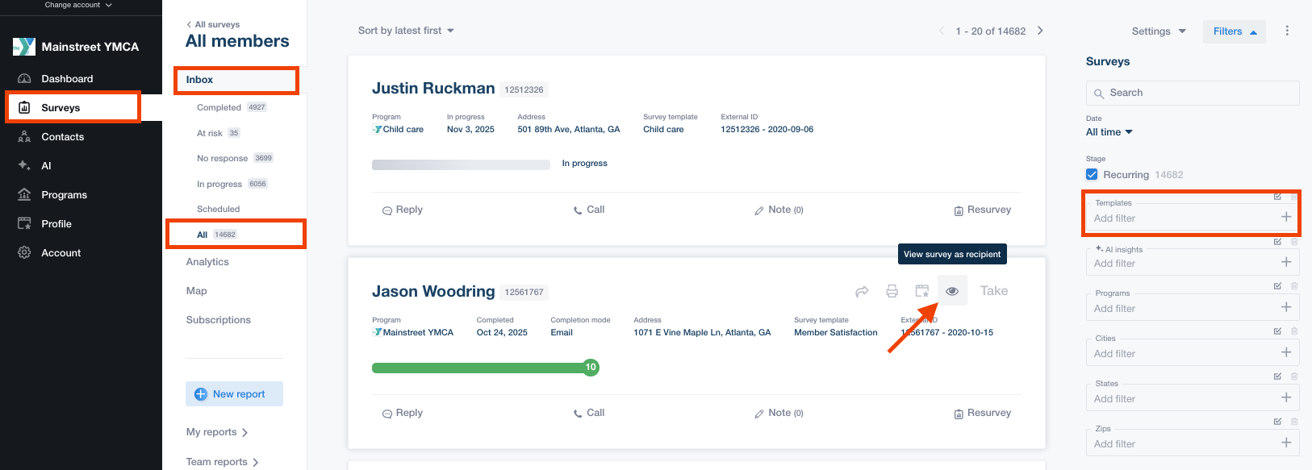The height and width of the screenshot is (470, 1312).
Task: Open the Sort by latest first dropdown
Action: [x=406, y=31]
